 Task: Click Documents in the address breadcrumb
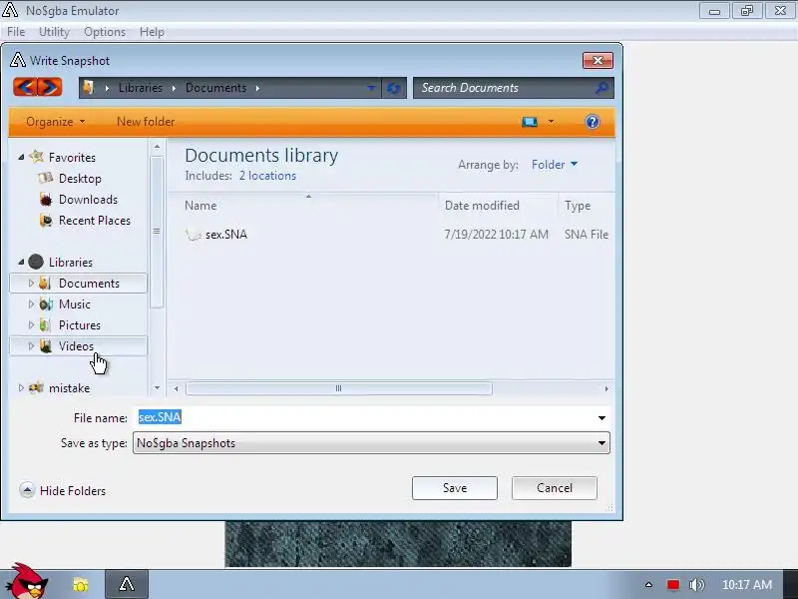click(215, 88)
